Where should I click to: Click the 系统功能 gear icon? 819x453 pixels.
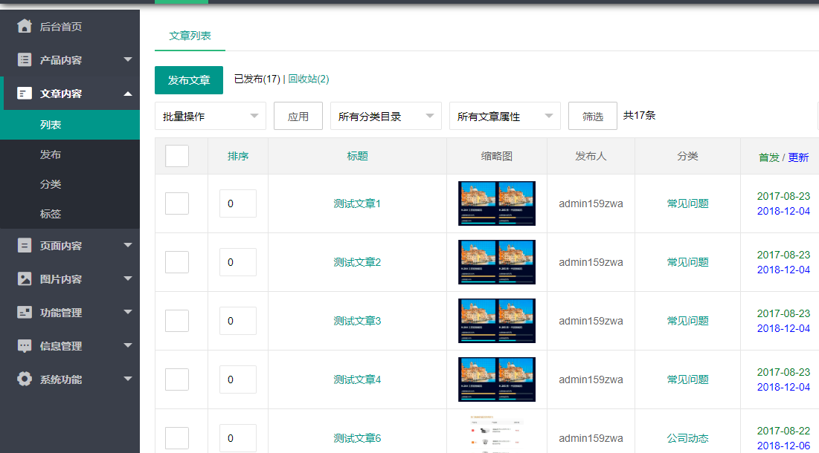coord(25,379)
